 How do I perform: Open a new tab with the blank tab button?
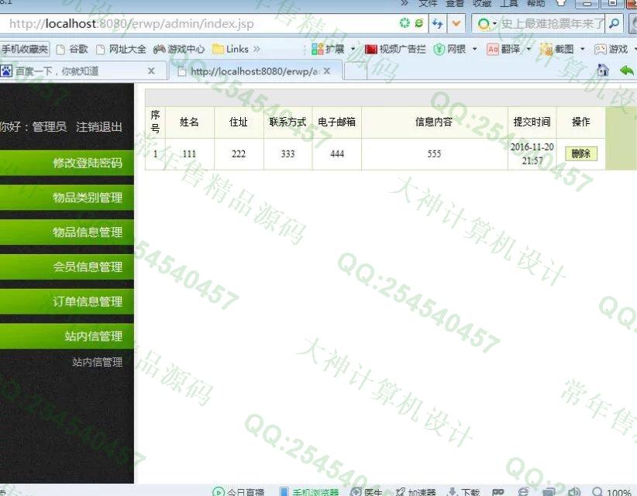click(x=356, y=71)
